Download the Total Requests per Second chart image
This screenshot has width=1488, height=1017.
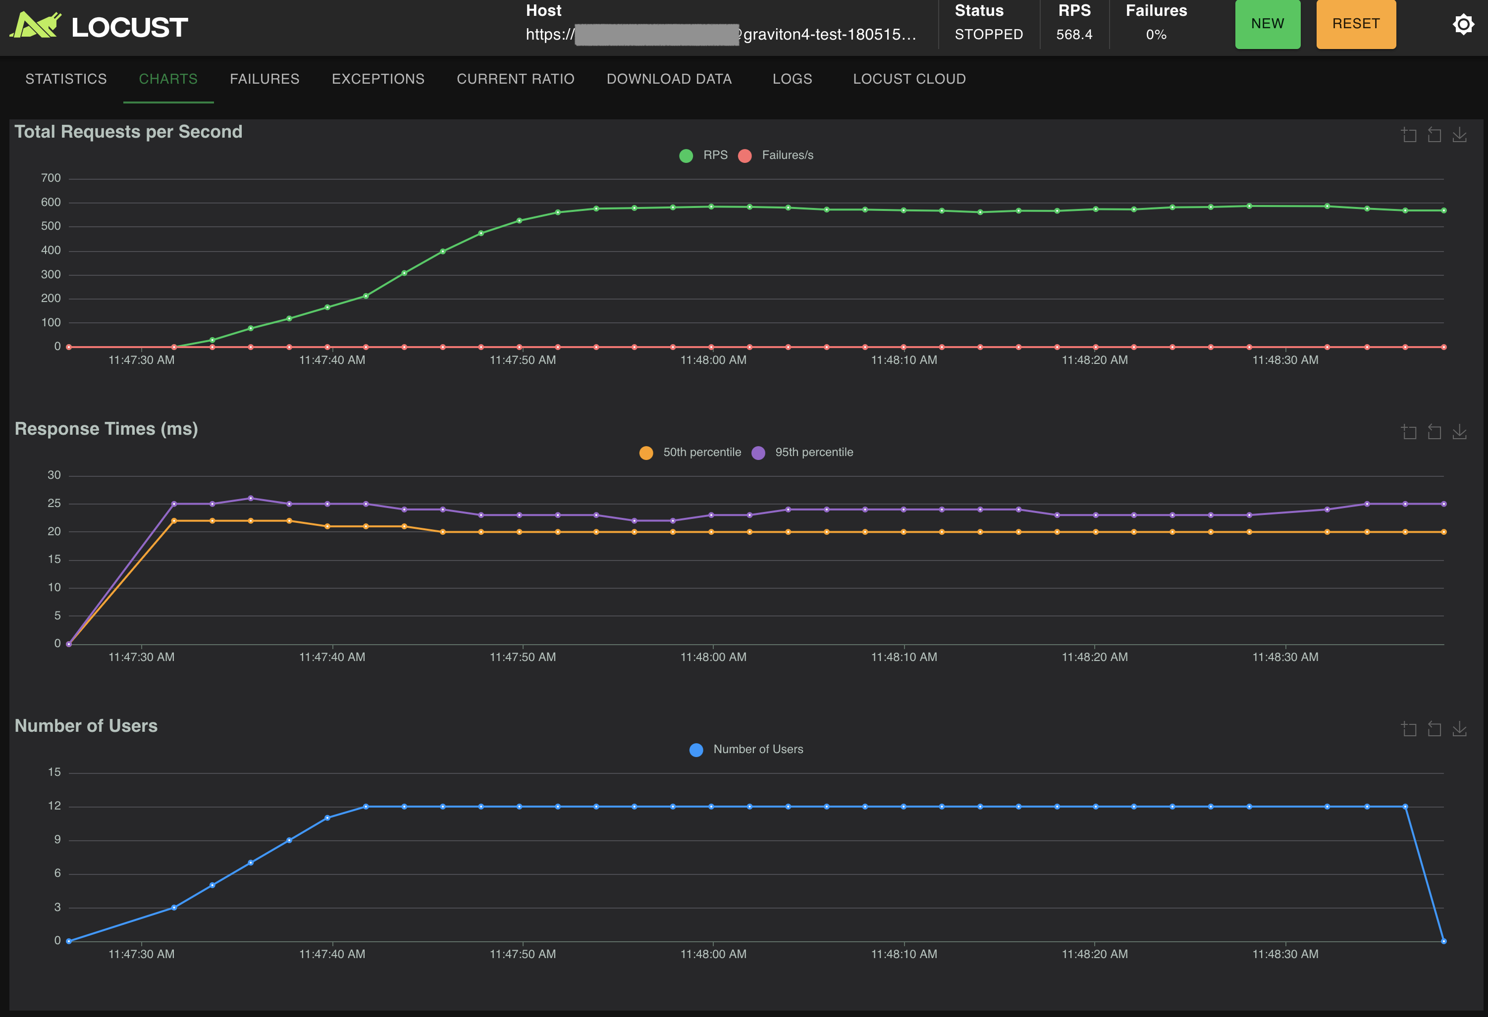(1459, 134)
